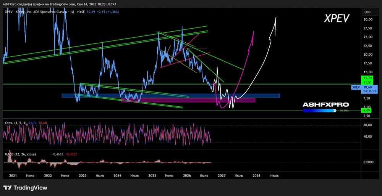Click the 80,00 stochastic axis label
The width and height of the screenshot is (382, 196).
tap(367, 125)
